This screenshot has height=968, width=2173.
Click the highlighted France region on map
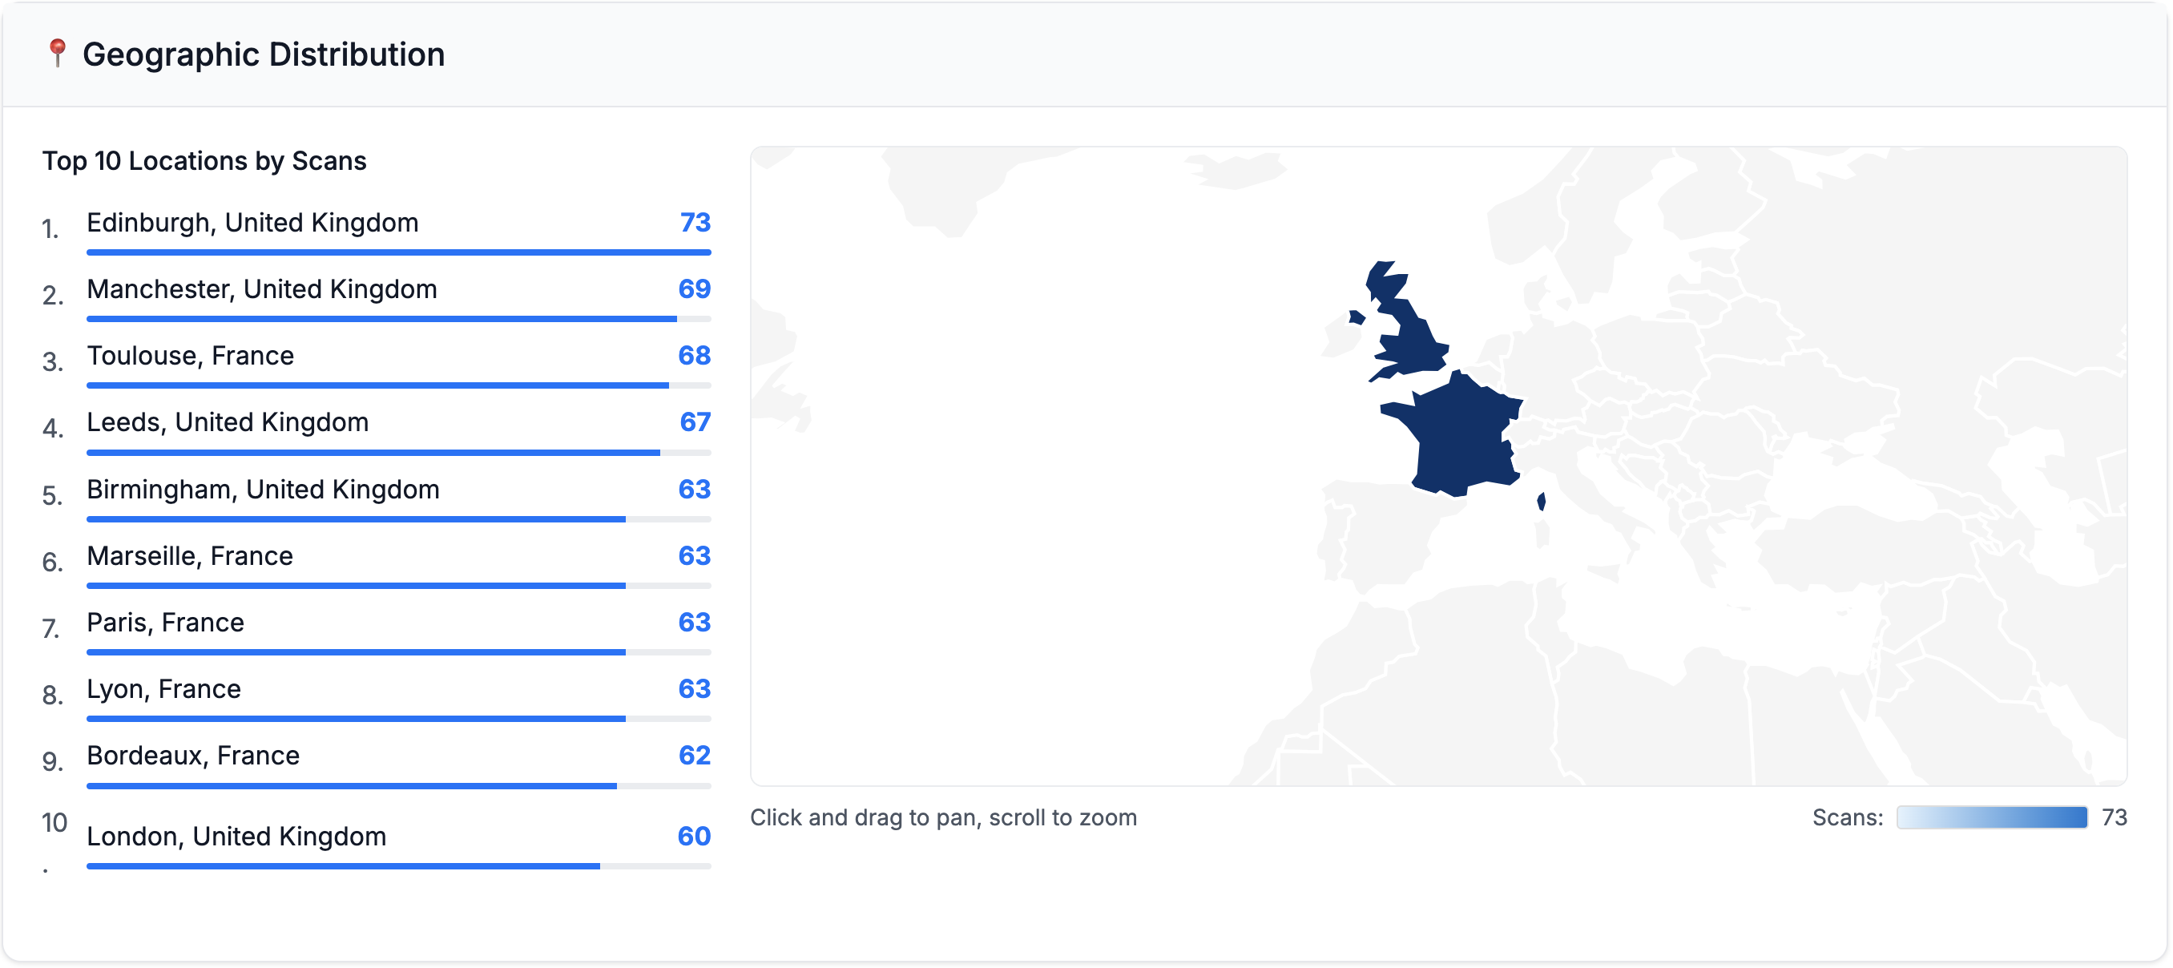tap(1464, 439)
